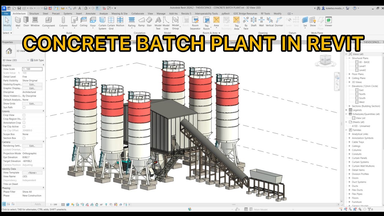
Task: Open the Help question mark icon
Action: (355, 8)
